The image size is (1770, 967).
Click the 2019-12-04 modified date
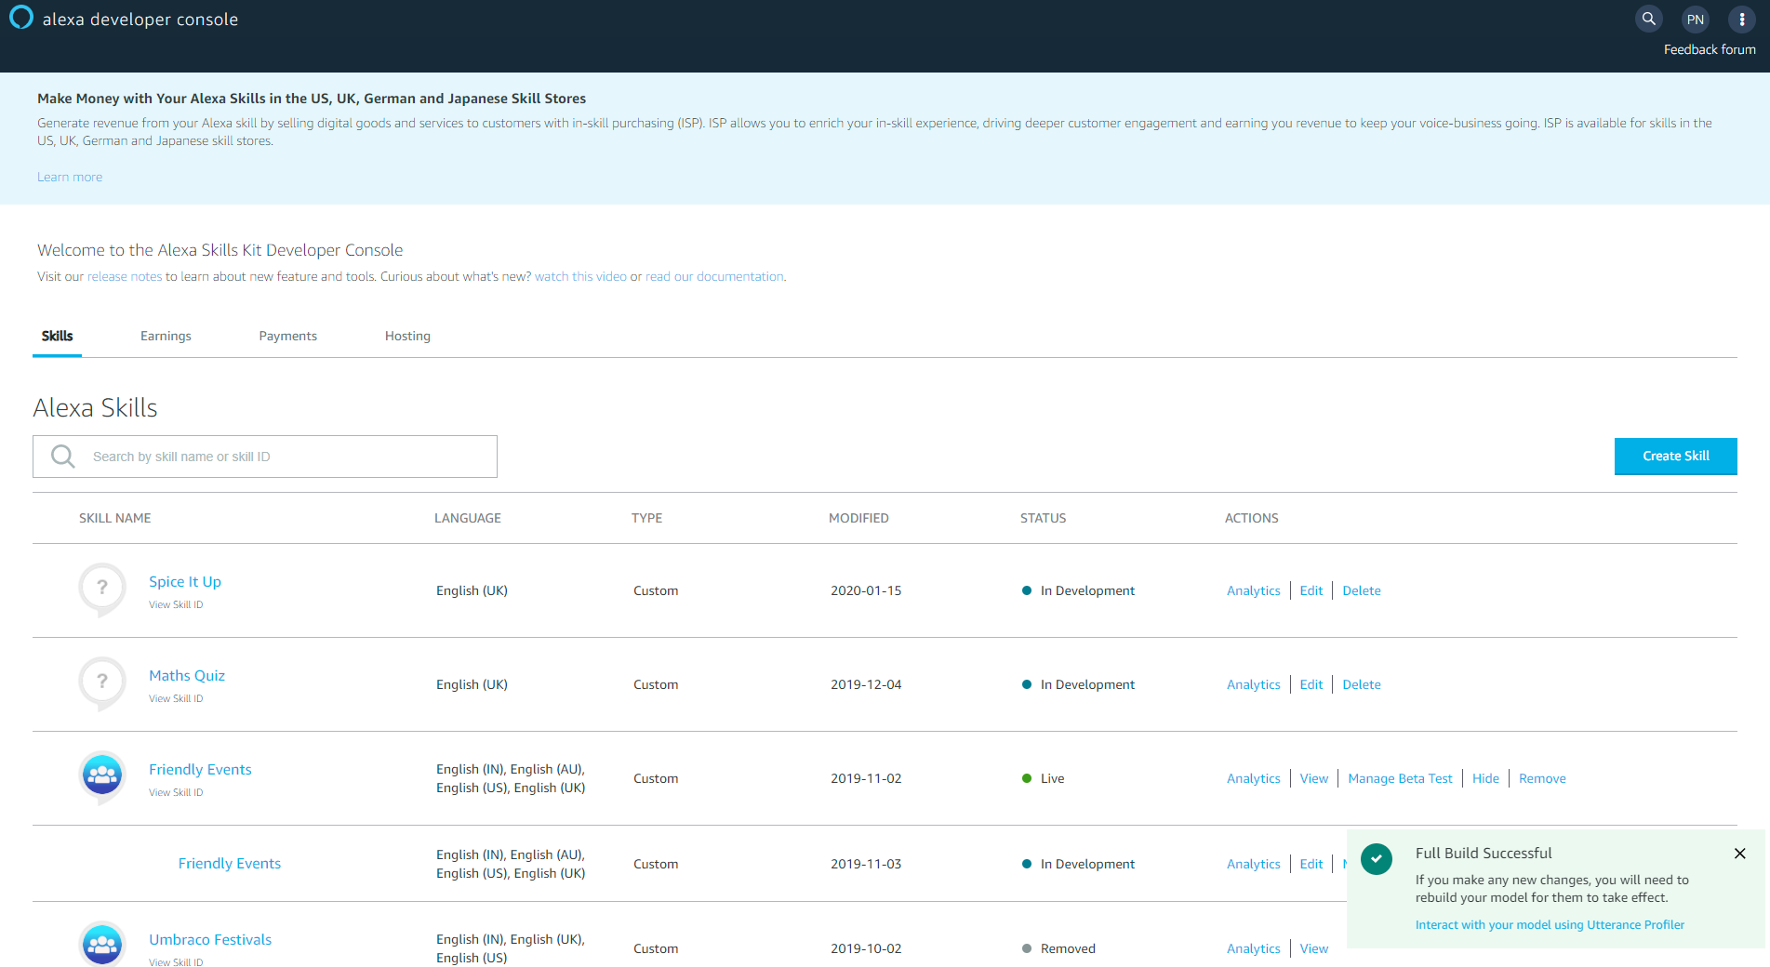(866, 684)
